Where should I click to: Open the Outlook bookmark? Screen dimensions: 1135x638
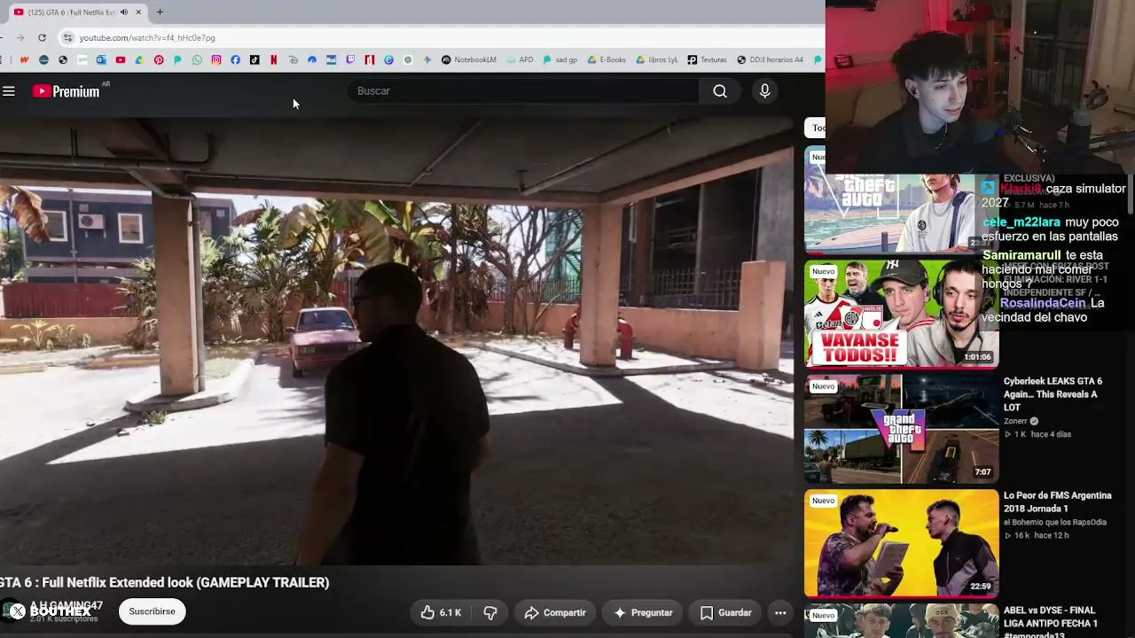tap(101, 59)
